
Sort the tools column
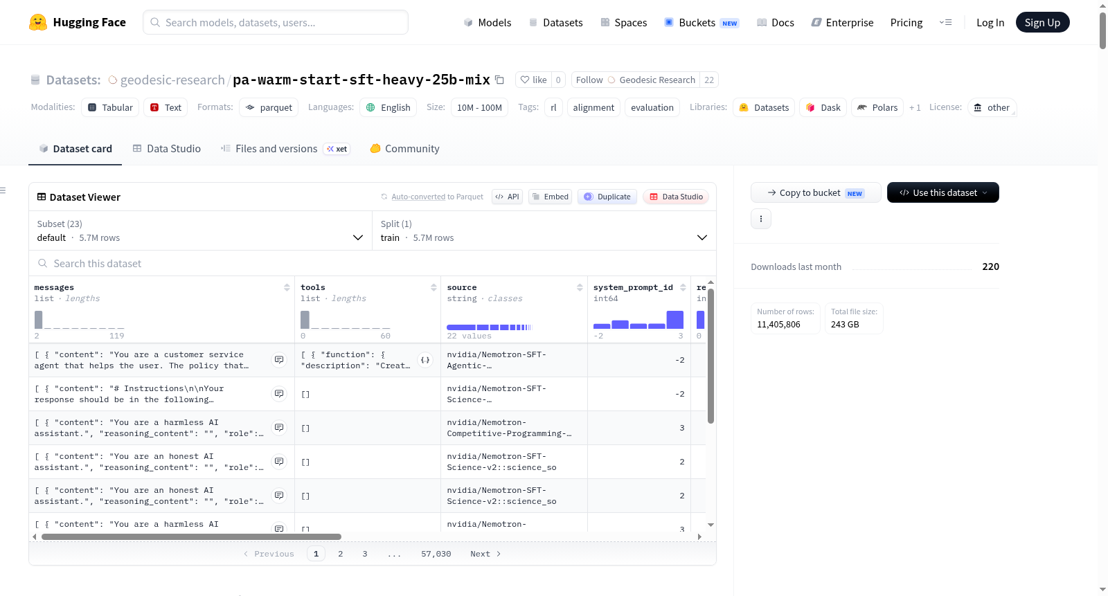434,287
